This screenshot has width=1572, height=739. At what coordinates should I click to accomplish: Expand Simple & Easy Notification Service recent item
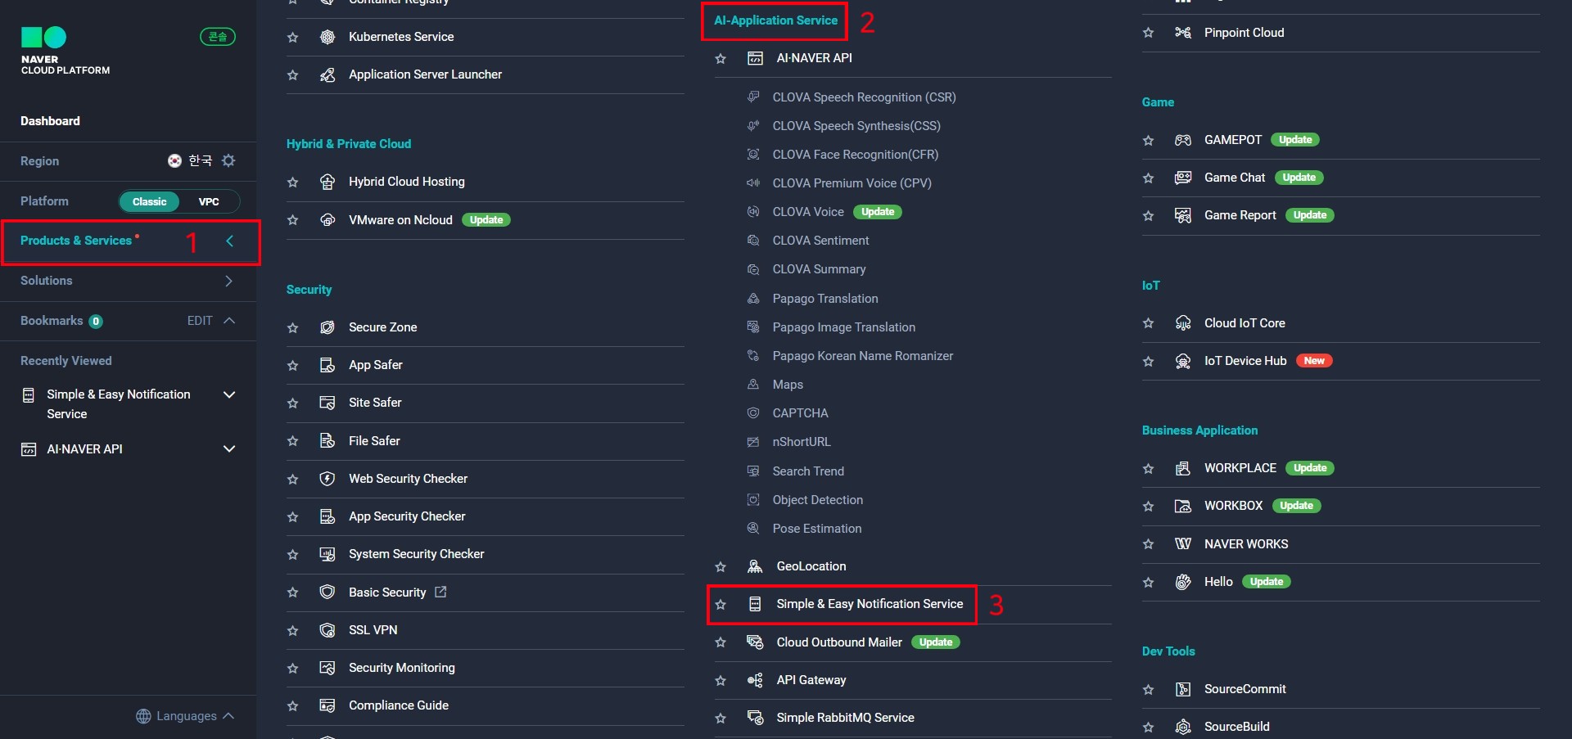[229, 394]
